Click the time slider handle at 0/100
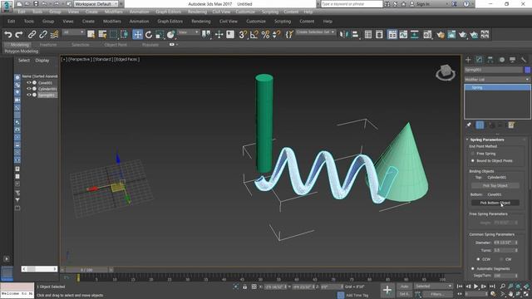 (x=86, y=270)
